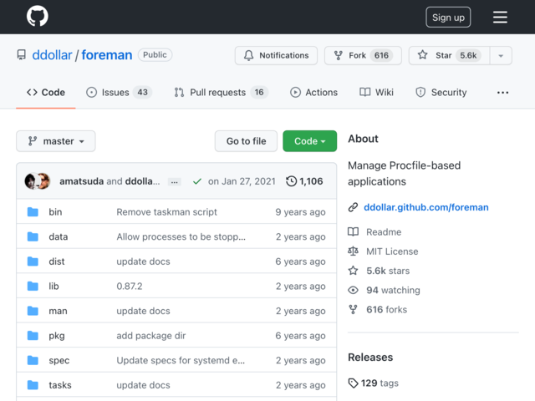Click the repository book icon beside ddollar
535x401 pixels.
click(22, 55)
